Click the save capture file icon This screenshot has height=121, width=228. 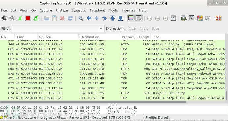tap(54, 18)
